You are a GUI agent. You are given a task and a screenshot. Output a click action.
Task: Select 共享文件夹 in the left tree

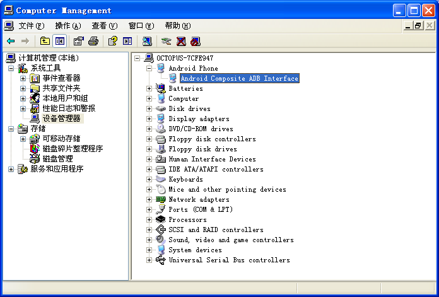(x=61, y=88)
